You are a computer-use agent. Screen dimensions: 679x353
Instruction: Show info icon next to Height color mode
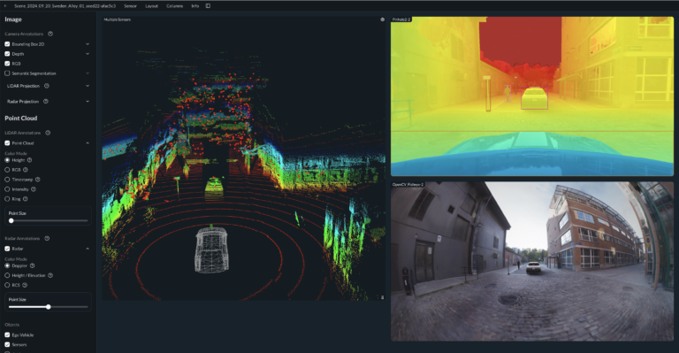point(29,160)
